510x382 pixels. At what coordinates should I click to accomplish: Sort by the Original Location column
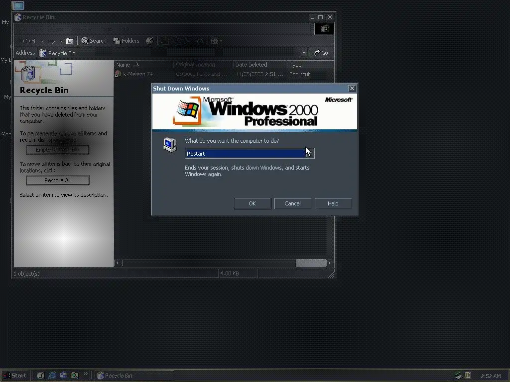click(x=203, y=65)
